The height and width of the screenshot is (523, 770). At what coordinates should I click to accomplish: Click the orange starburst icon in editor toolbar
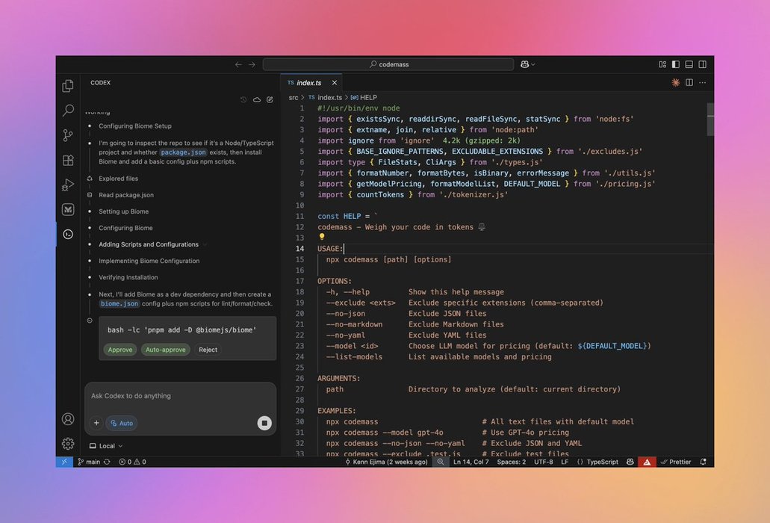676,82
